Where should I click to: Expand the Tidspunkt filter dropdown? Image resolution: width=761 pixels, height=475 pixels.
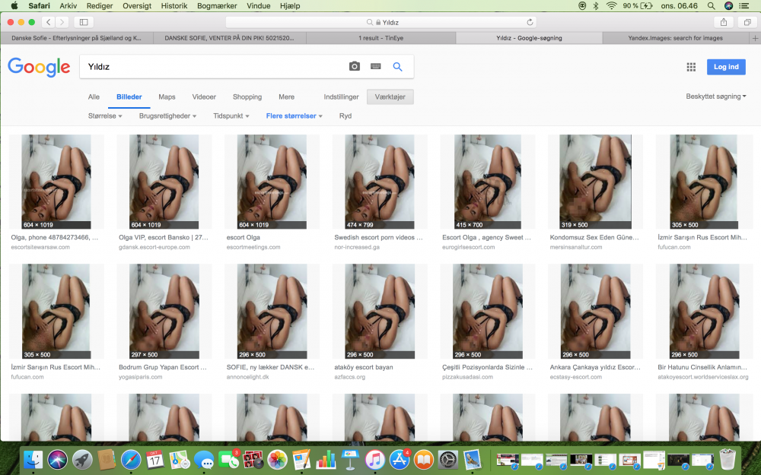click(x=231, y=116)
